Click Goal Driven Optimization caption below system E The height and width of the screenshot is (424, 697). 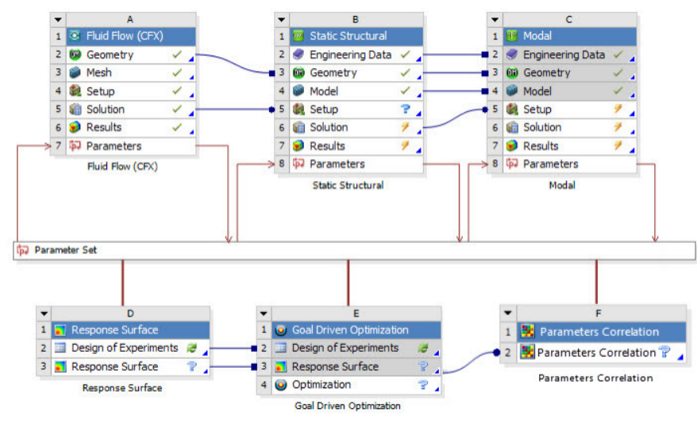pos(348,406)
